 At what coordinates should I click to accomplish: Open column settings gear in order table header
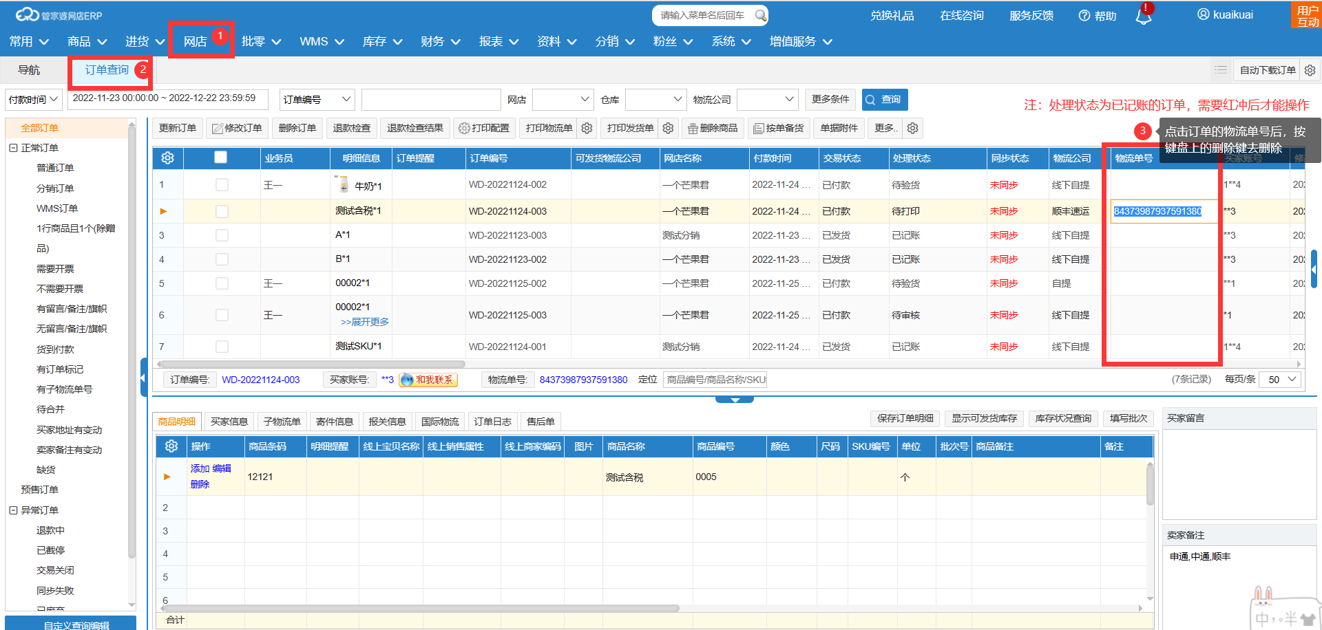pyautogui.click(x=167, y=158)
